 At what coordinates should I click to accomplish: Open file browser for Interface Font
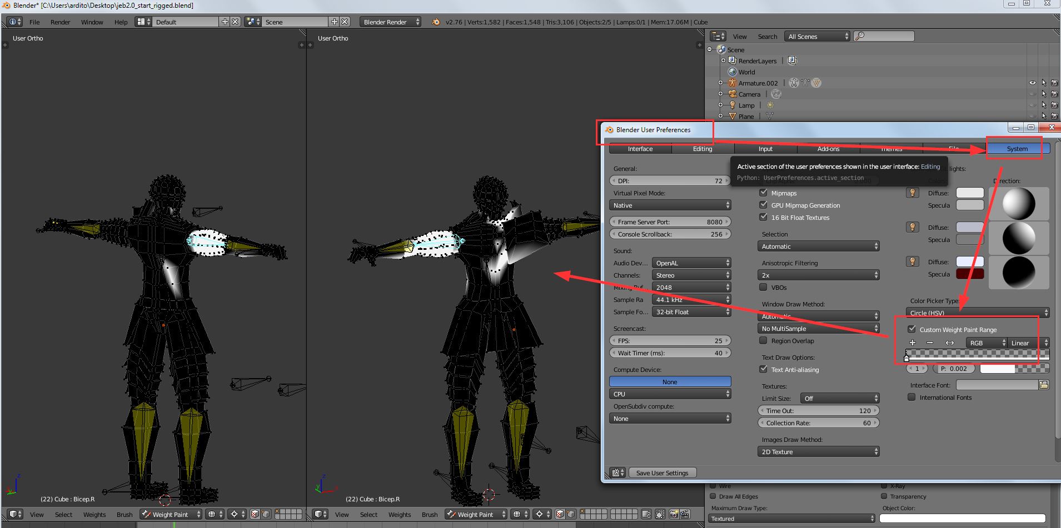coord(1044,385)
